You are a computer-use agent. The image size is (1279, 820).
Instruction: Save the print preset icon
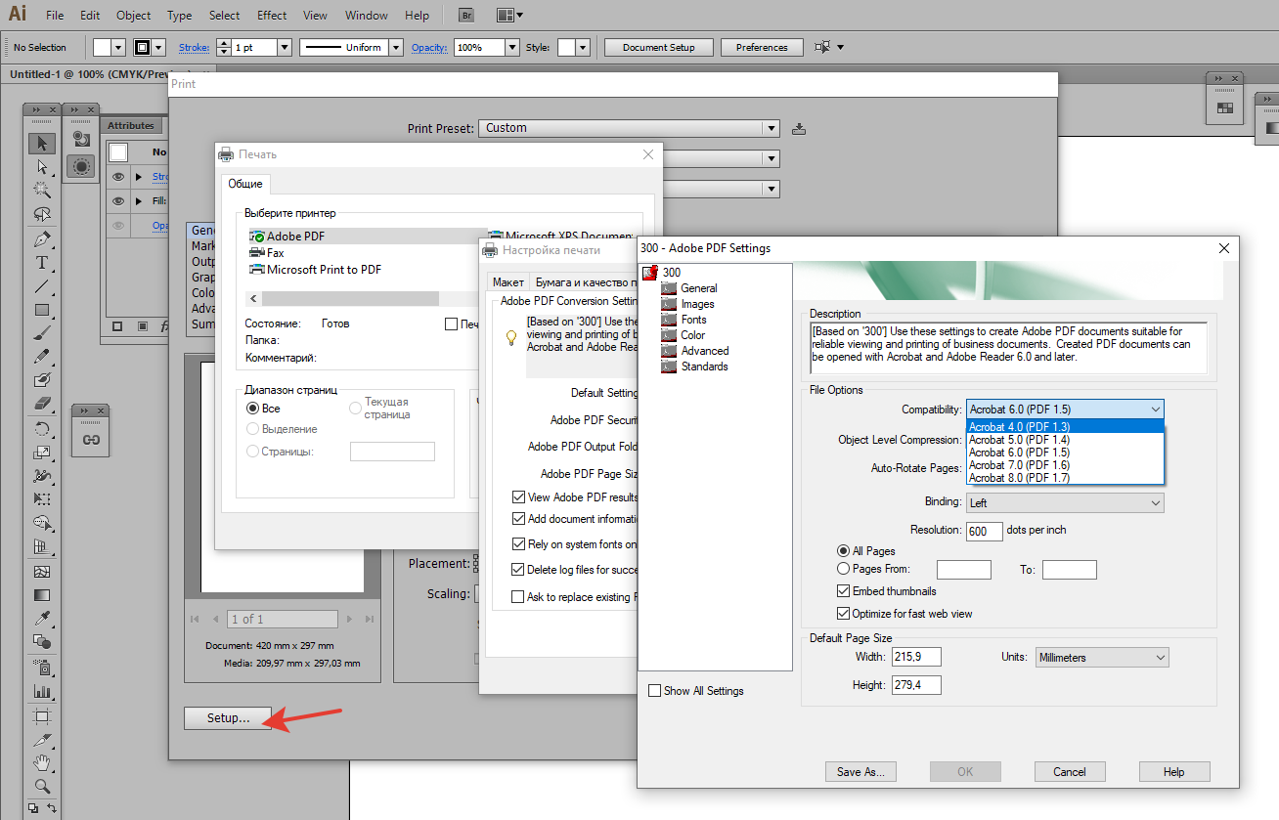pyautogui.click(x=799, y=128)
